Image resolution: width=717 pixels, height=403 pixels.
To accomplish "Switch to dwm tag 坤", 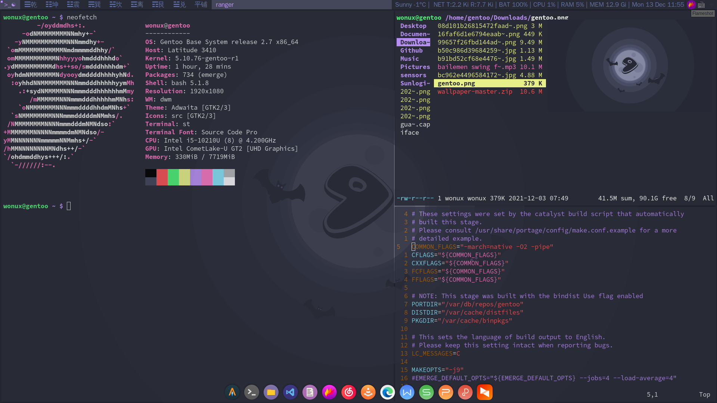I will tap(52, 4).
